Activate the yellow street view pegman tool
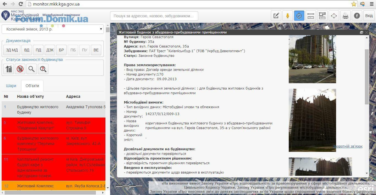Viewport: 376px width, 195px height. click(288, 16)
